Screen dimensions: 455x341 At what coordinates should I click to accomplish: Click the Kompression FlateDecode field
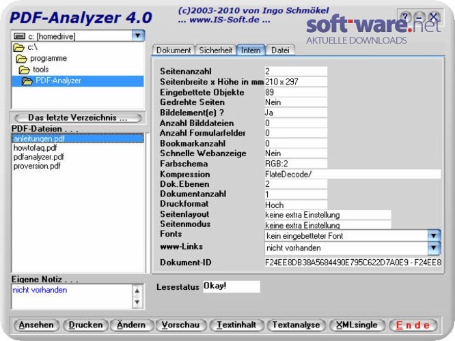click(353, 174)
